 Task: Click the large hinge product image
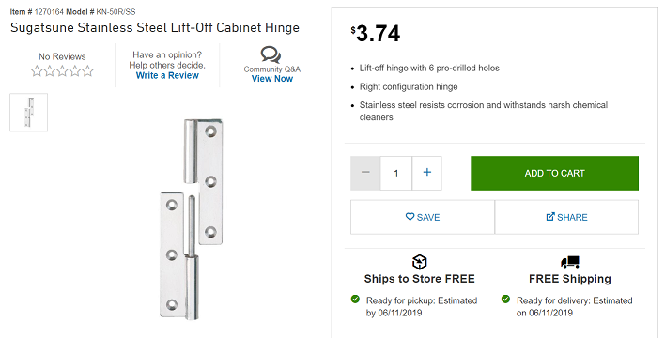192,220
